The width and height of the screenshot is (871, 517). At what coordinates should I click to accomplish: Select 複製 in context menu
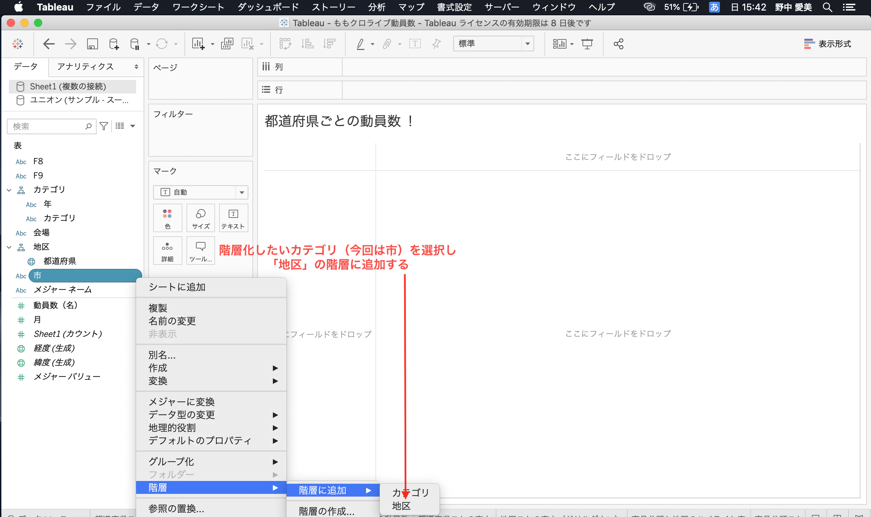[211, 308]
